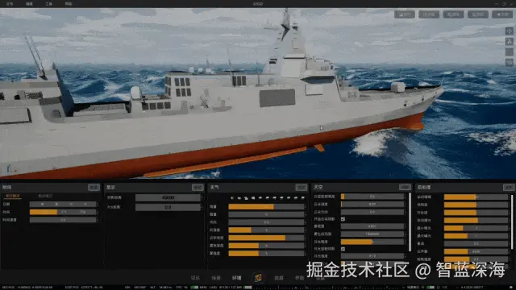Open the 编辑 menu in the top bar

coord(29,4)
